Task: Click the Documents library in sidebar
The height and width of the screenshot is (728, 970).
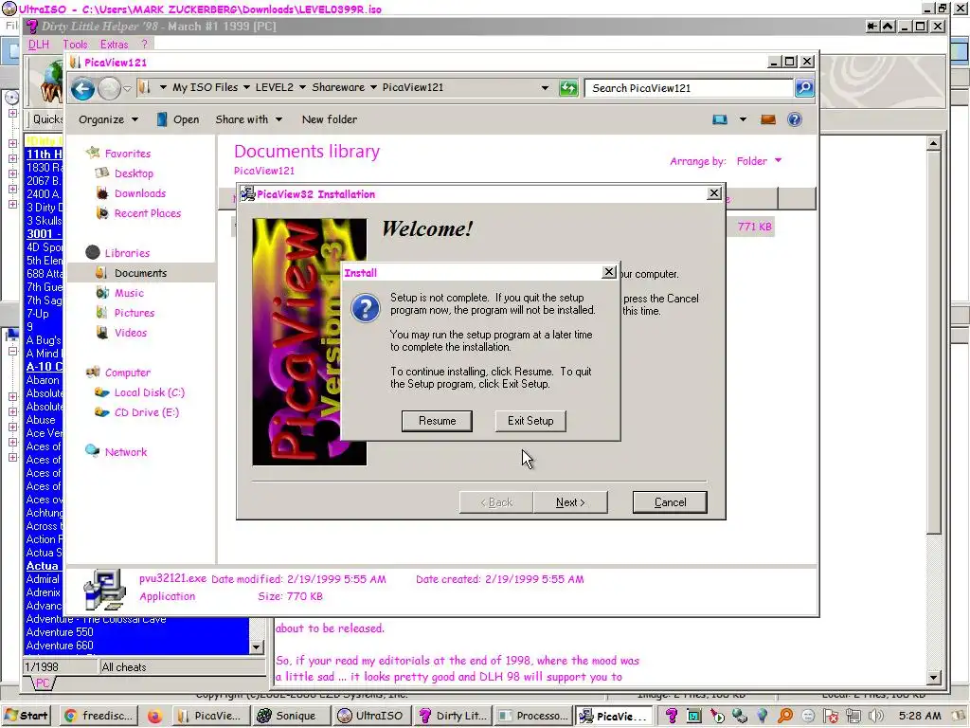Action: pos(140,273)
